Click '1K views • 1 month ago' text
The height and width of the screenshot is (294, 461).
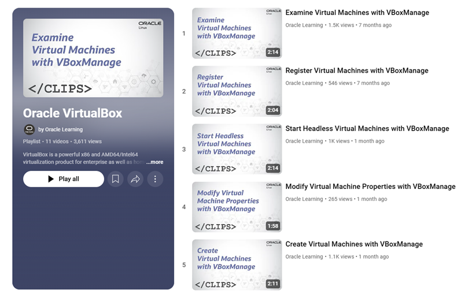(356, 141)
